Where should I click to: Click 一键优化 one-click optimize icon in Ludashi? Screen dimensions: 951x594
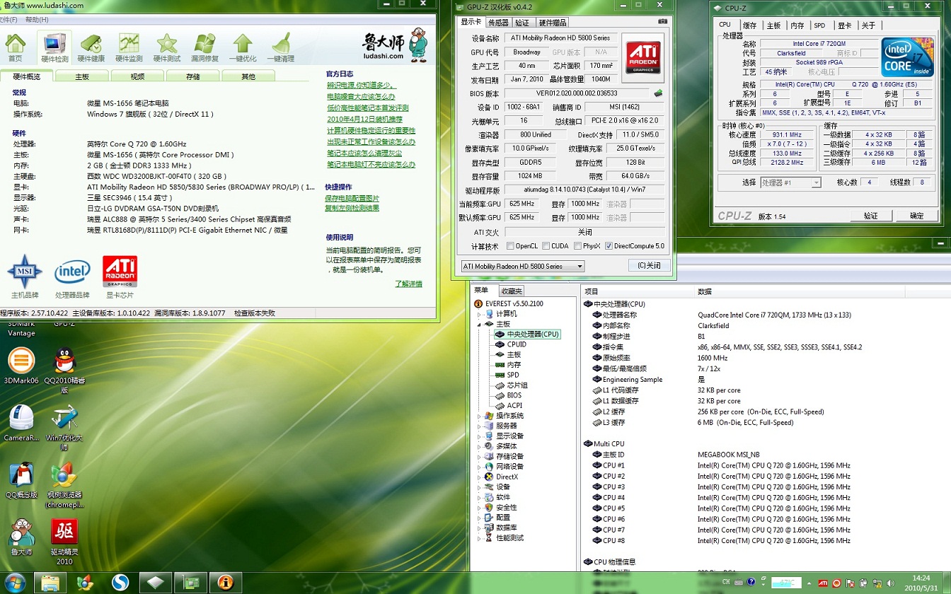pos(243,47)
